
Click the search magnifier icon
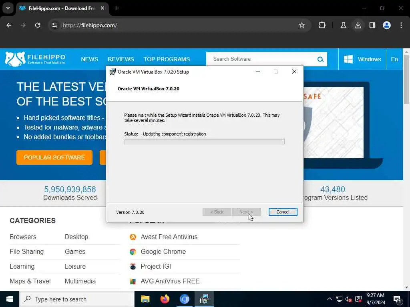pos(320,59)
